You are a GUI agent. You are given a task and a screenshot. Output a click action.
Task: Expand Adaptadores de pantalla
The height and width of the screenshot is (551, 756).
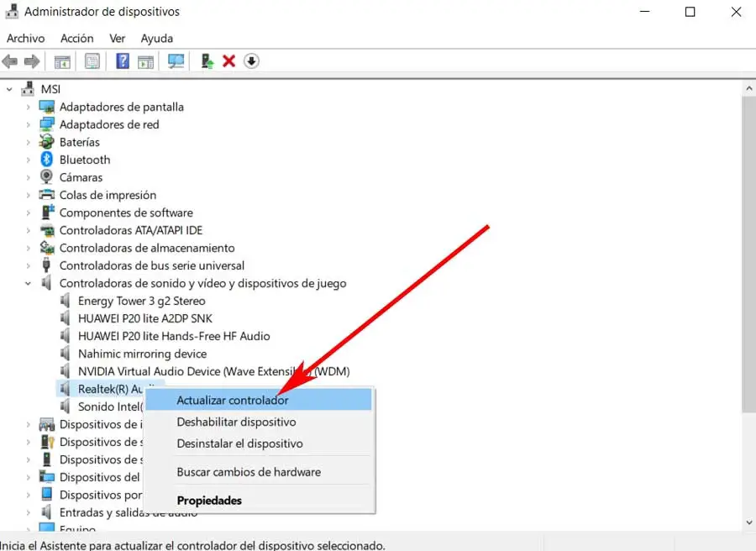click(x=28, y=107)
